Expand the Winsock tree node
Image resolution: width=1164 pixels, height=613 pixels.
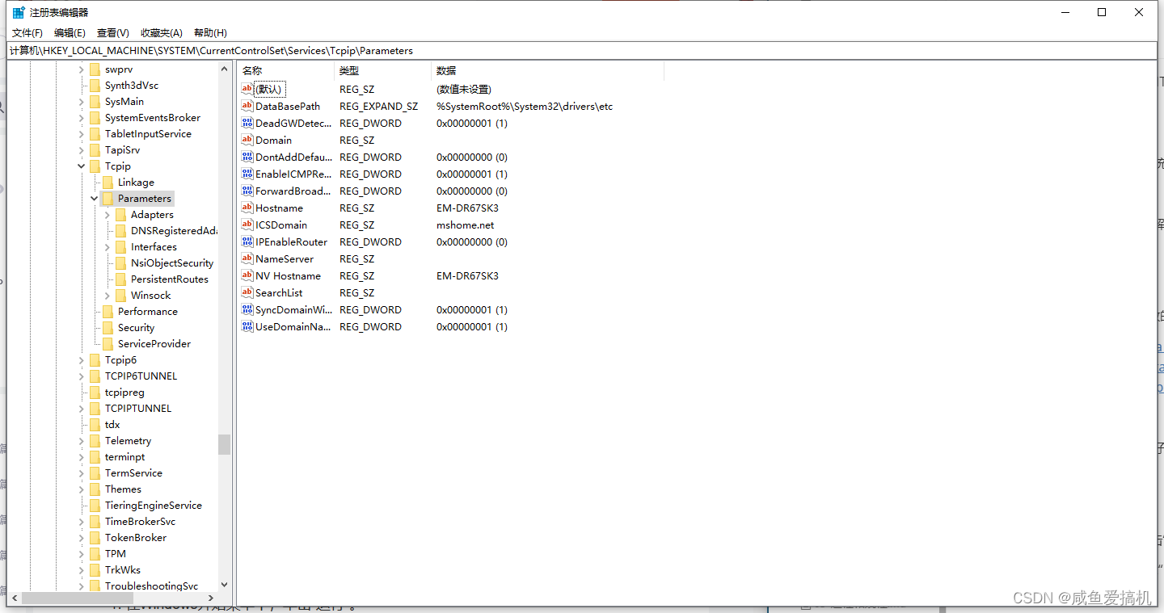click(108, 296)
